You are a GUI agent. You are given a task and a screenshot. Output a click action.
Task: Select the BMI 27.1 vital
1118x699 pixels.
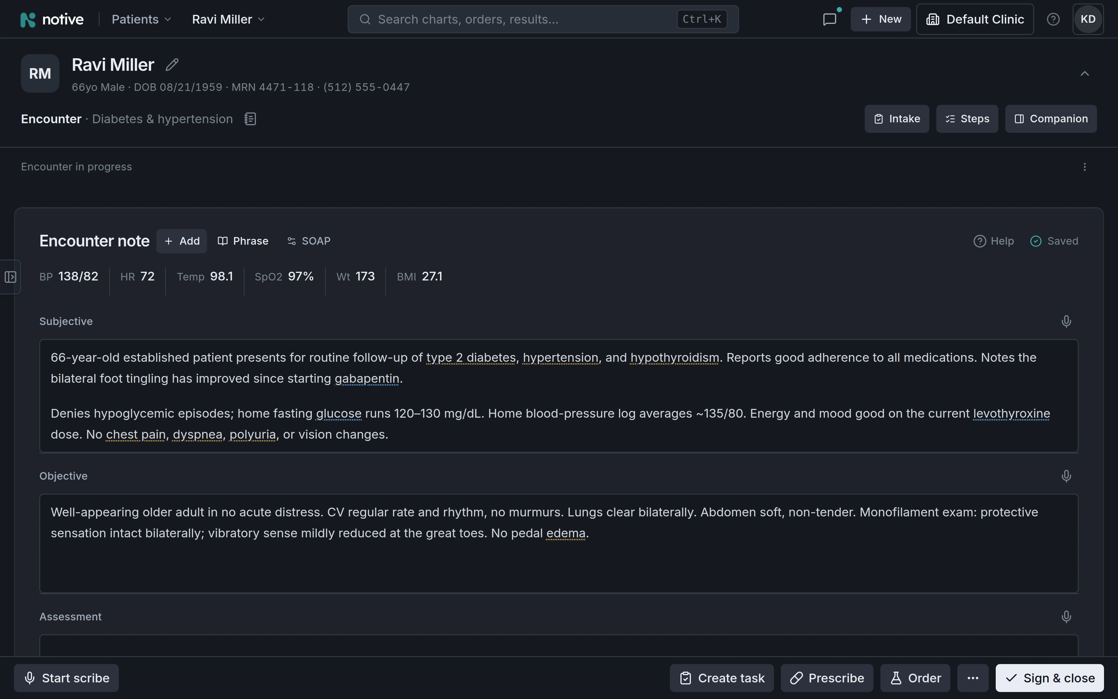click(420, 276)
